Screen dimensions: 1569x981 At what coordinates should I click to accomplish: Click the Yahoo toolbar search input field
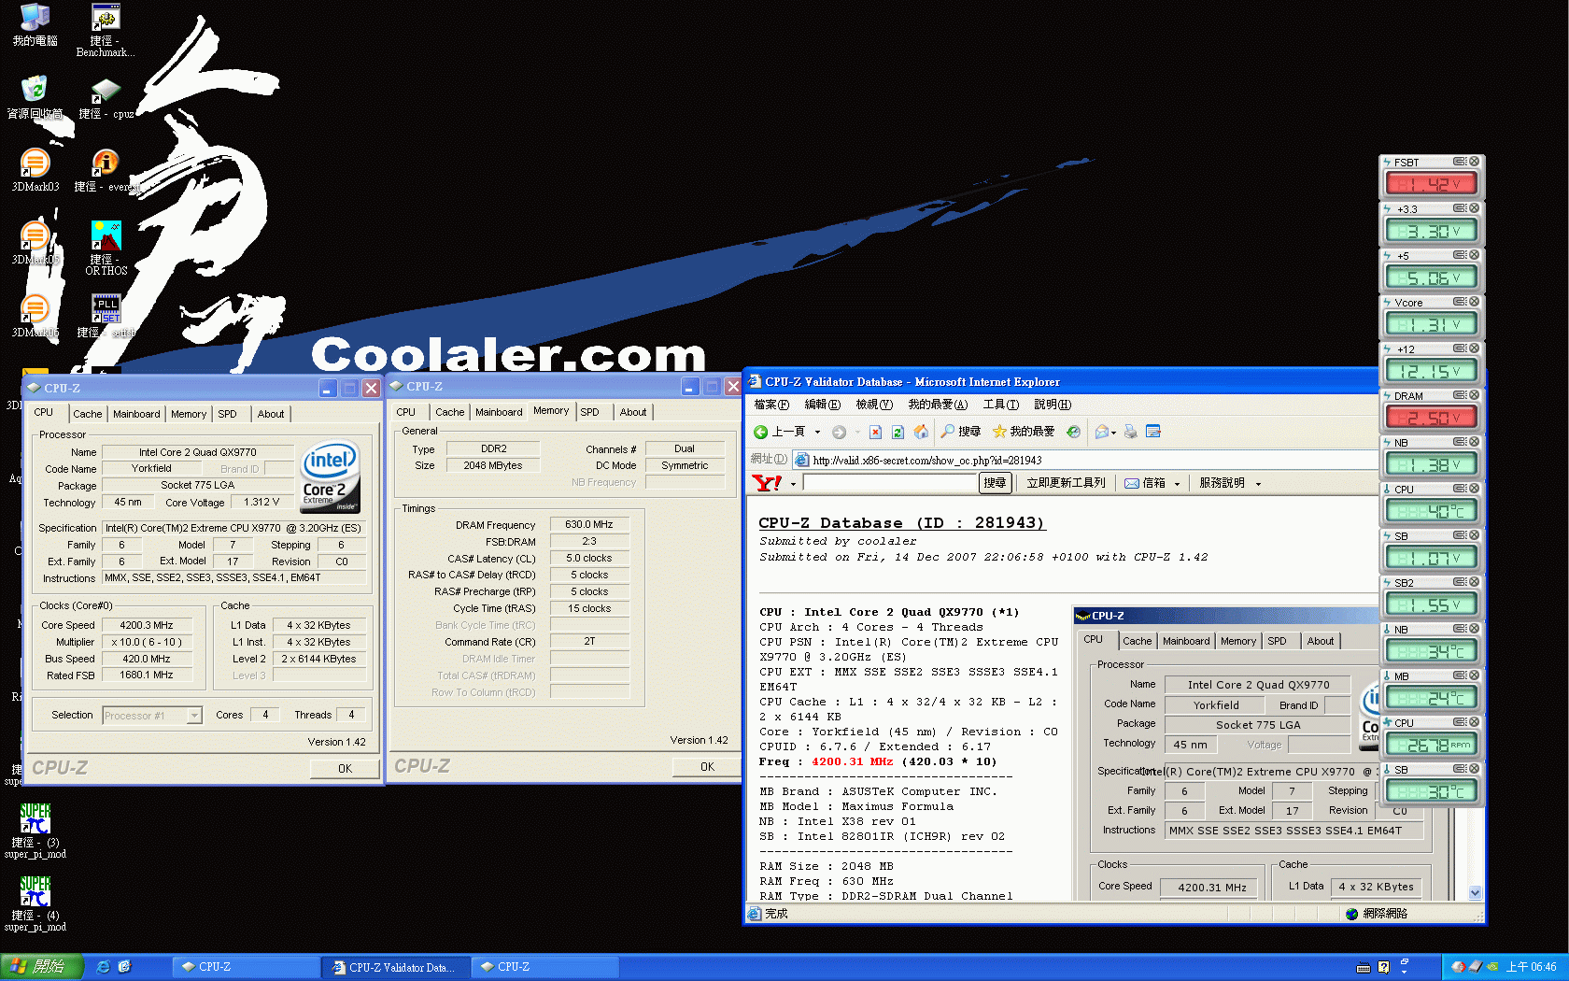pyautogui.click(x=889, y=483)
